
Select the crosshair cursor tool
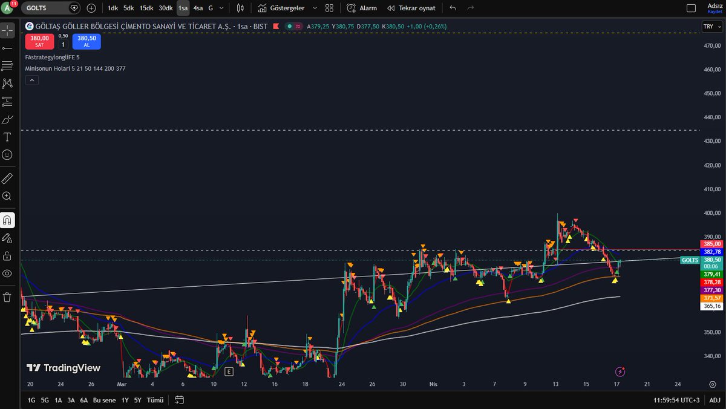pos(7,30)
